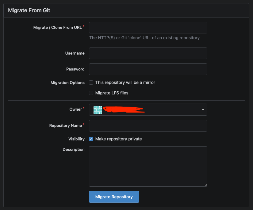This screenshot has width=253, height=210.
Task: Click the Repository Name field
Action: coord(148,126)
